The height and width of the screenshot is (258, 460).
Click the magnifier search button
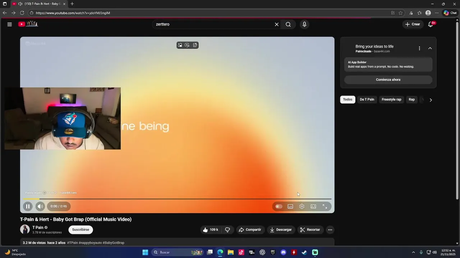coord(288,24)
